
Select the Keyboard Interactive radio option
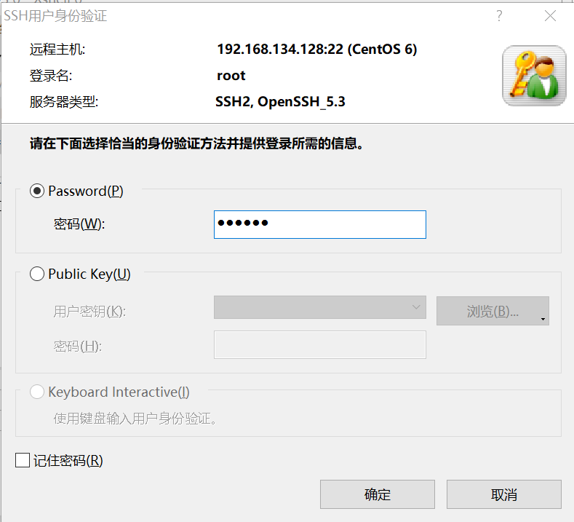(x=37, y=392)
